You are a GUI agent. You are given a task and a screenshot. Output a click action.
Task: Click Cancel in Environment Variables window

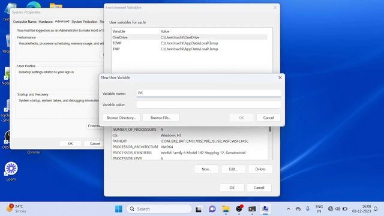point(259,188)
